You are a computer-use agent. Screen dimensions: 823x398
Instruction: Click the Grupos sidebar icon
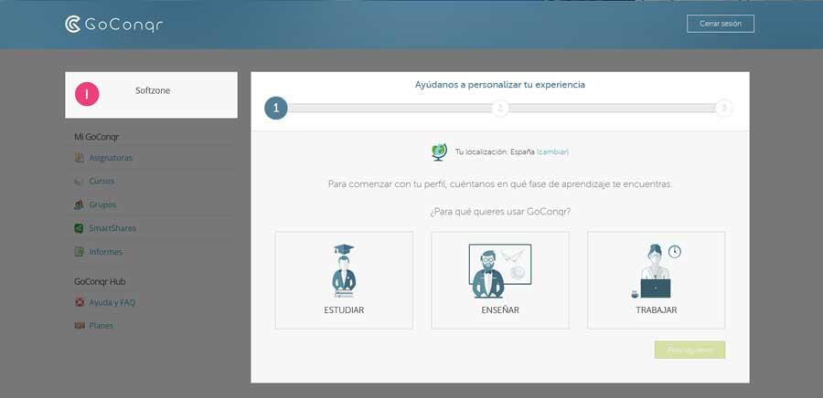(80, 204)
